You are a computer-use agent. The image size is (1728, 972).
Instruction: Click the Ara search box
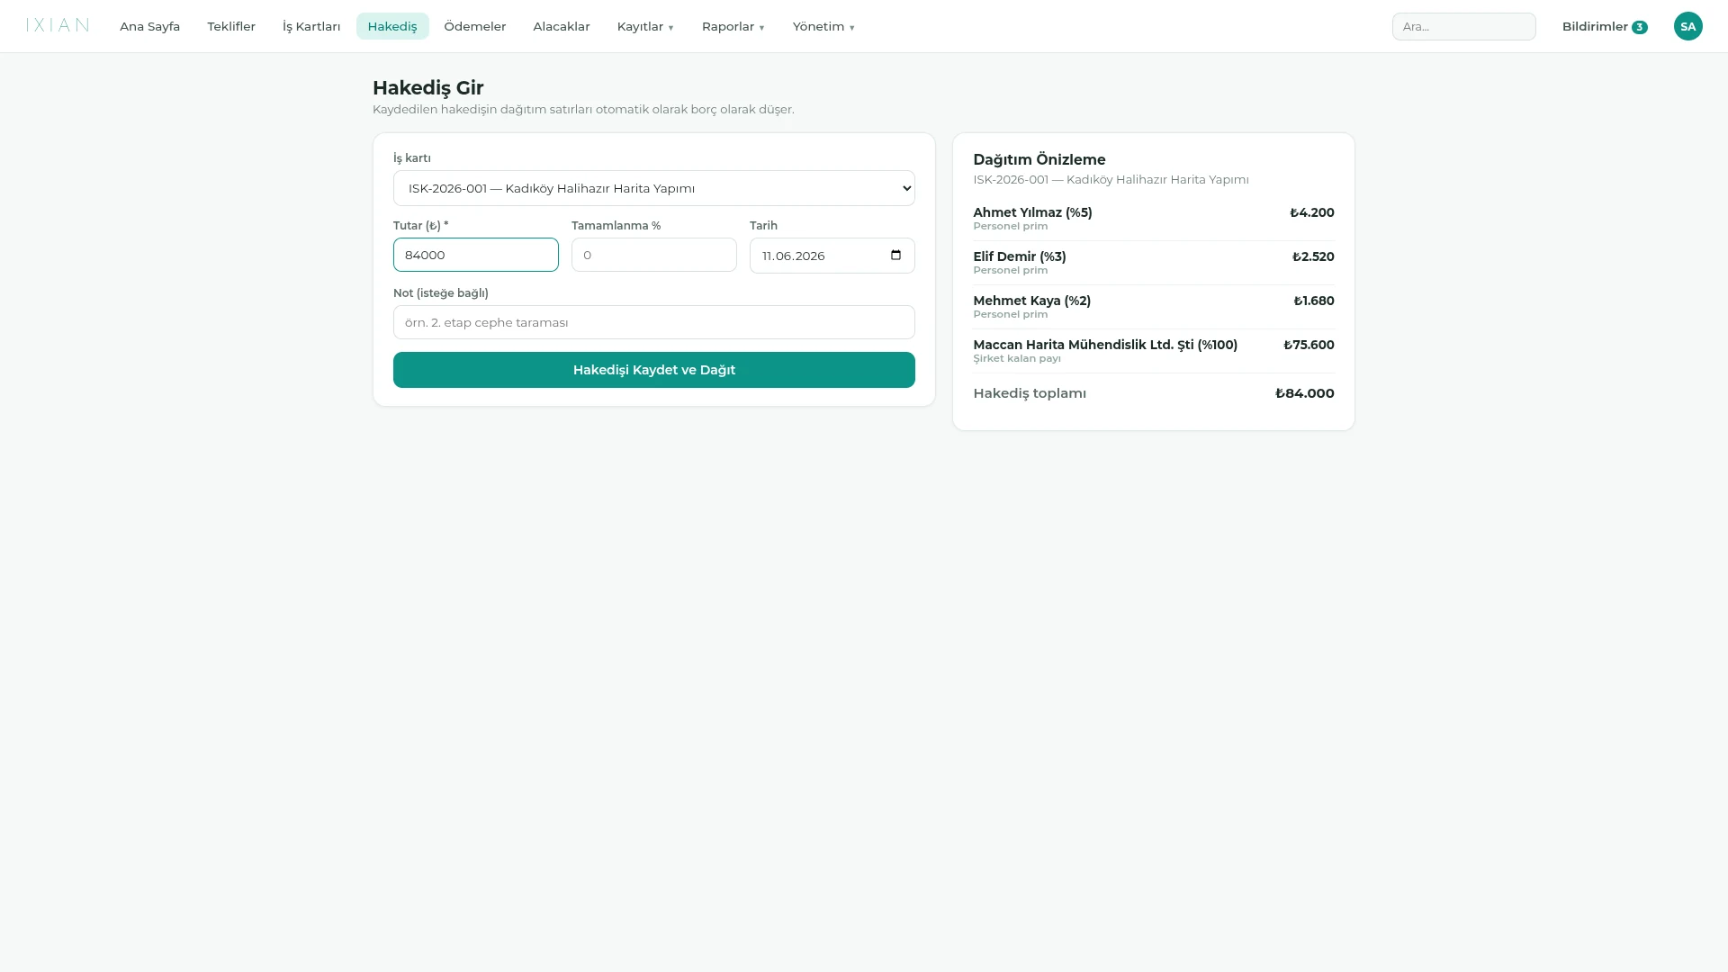pos(1463,26)
